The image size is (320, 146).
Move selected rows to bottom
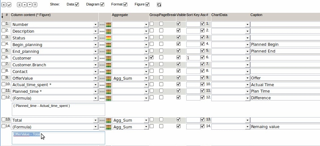[x=35, y=5]
